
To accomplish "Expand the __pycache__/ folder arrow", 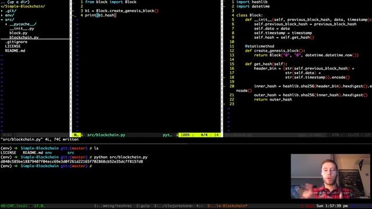I will [x=6, y=24].
